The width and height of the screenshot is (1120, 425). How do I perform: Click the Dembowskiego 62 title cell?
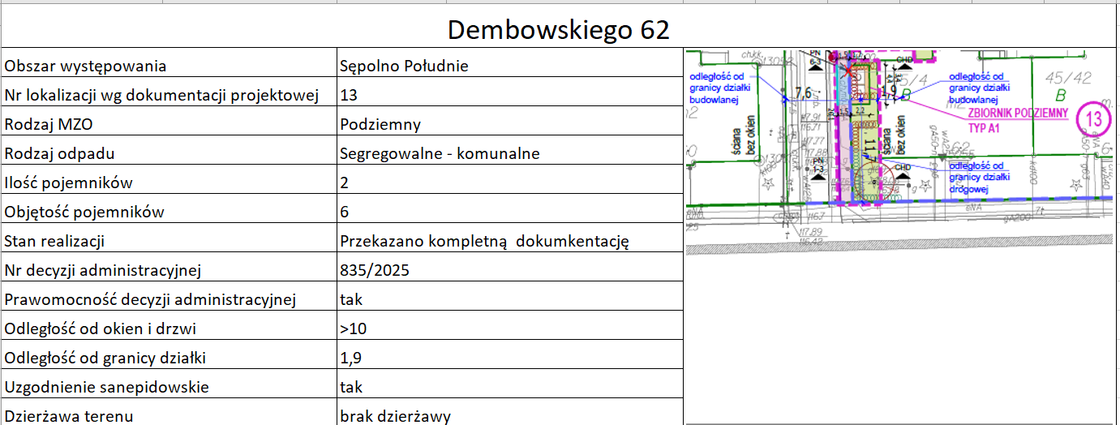point(559,30)
